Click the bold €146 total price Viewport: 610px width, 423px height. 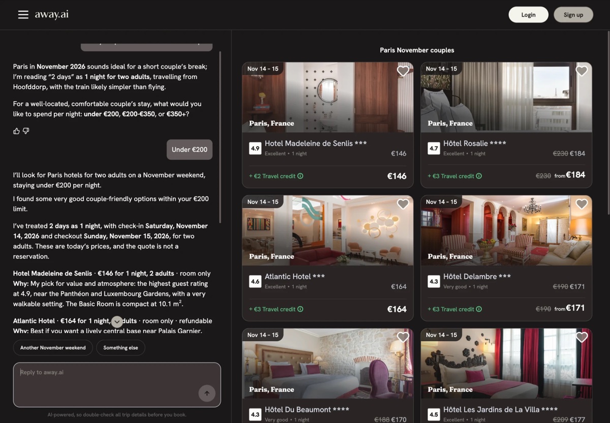click(x=396, y=176)
